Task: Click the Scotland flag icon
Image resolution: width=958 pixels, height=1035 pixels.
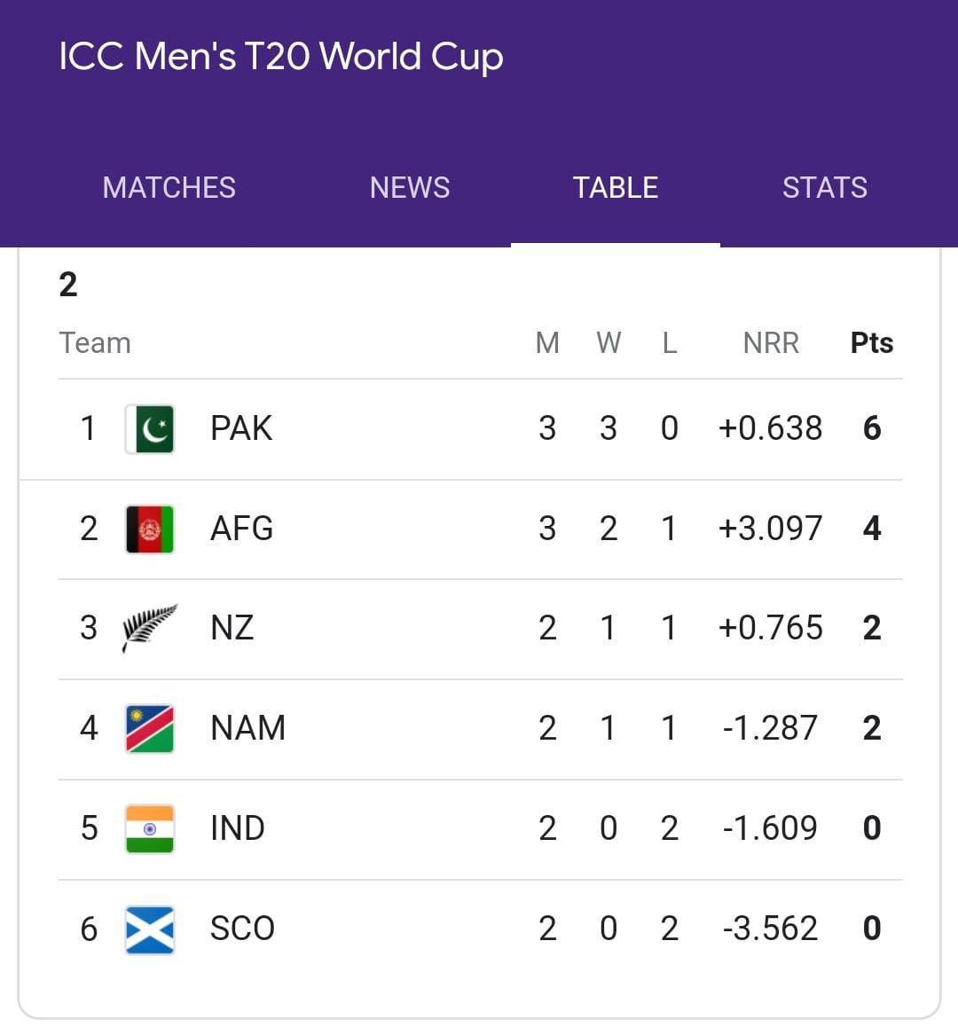Action: 150,929
